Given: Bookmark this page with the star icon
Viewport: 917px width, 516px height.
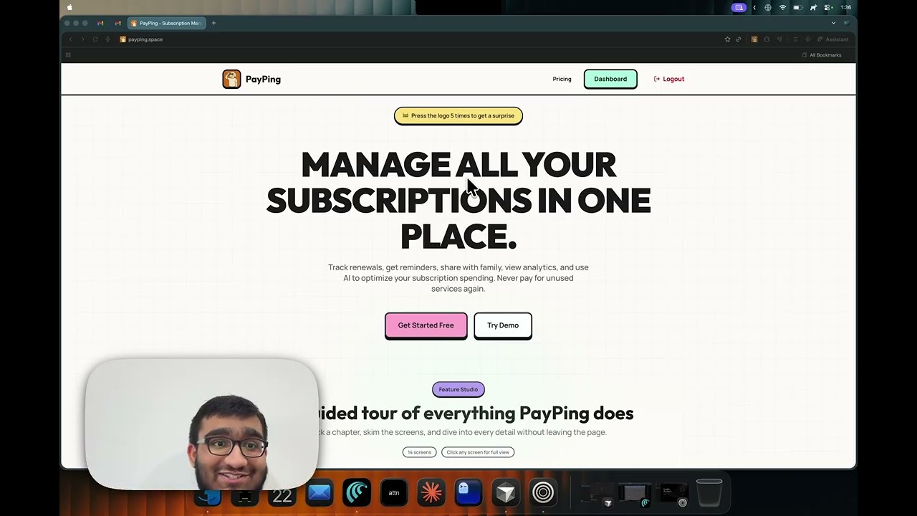Looking at the screenshot, I should tap(728, 39).
